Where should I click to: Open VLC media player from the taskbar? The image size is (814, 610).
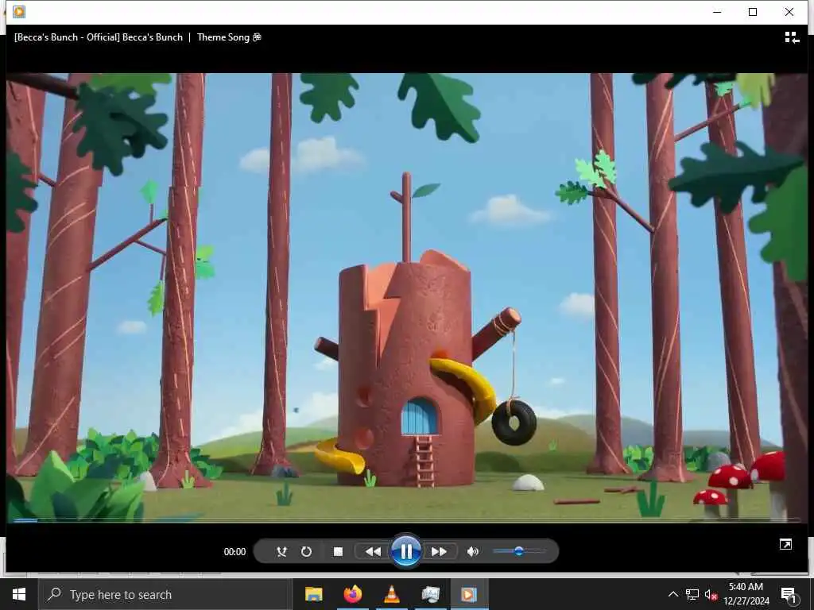pyautogui.click(x=391, y=594)
